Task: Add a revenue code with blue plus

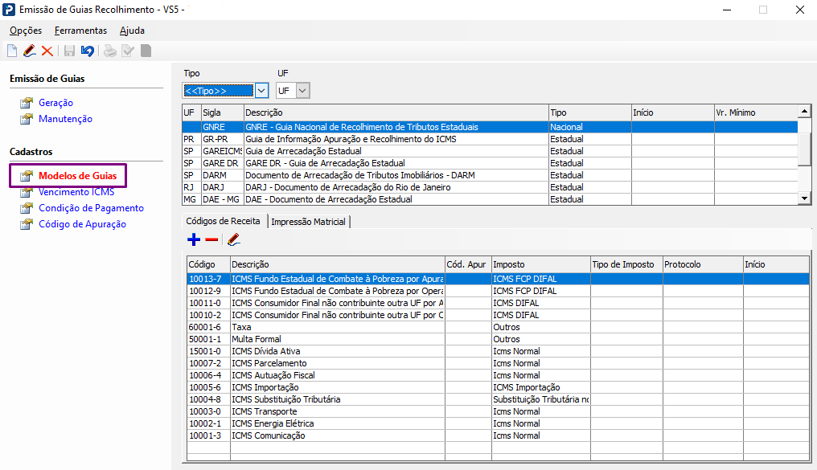Action: point(194,239)
